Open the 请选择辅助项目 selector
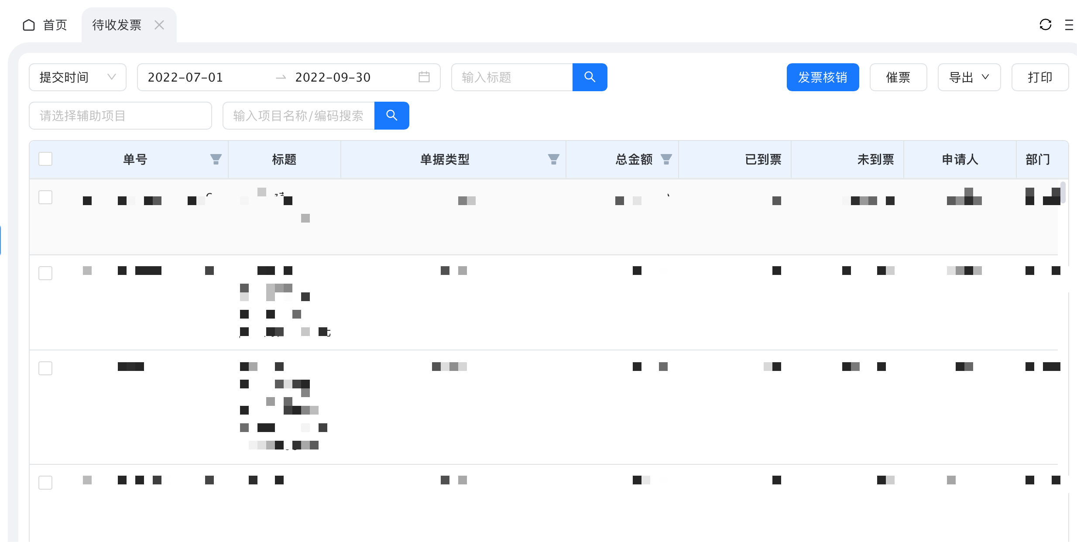This screenshot has width=1077, height=542. [x=120, y=116]
